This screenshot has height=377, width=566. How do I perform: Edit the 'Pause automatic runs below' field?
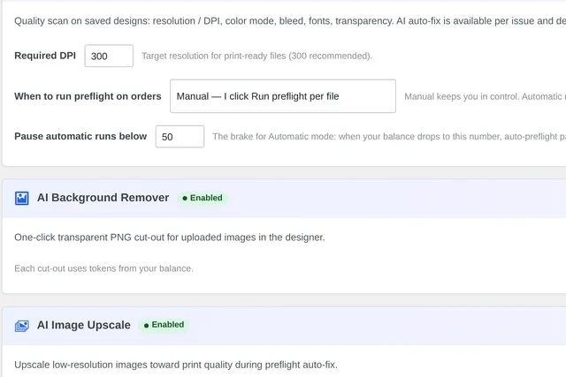tap(180, 137)
